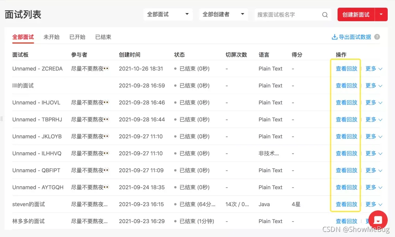Click 查看回放 for Unnamed - ILHHVQ

pyautogui.click(x=346, y=153)
